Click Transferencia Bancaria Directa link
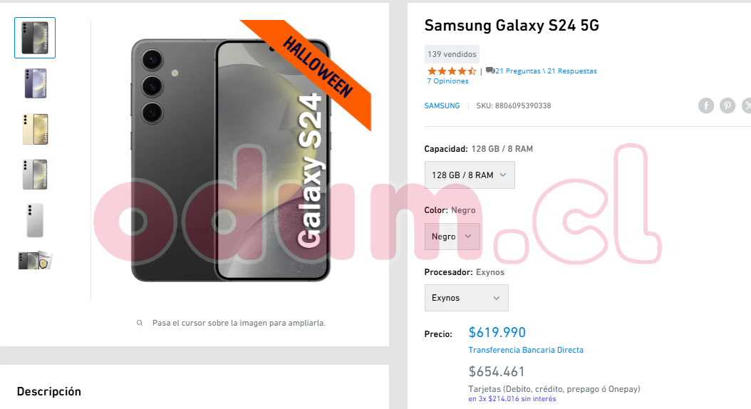Image resolution: width=751 pixels, height=409 pixels. [x=526, y=350]
